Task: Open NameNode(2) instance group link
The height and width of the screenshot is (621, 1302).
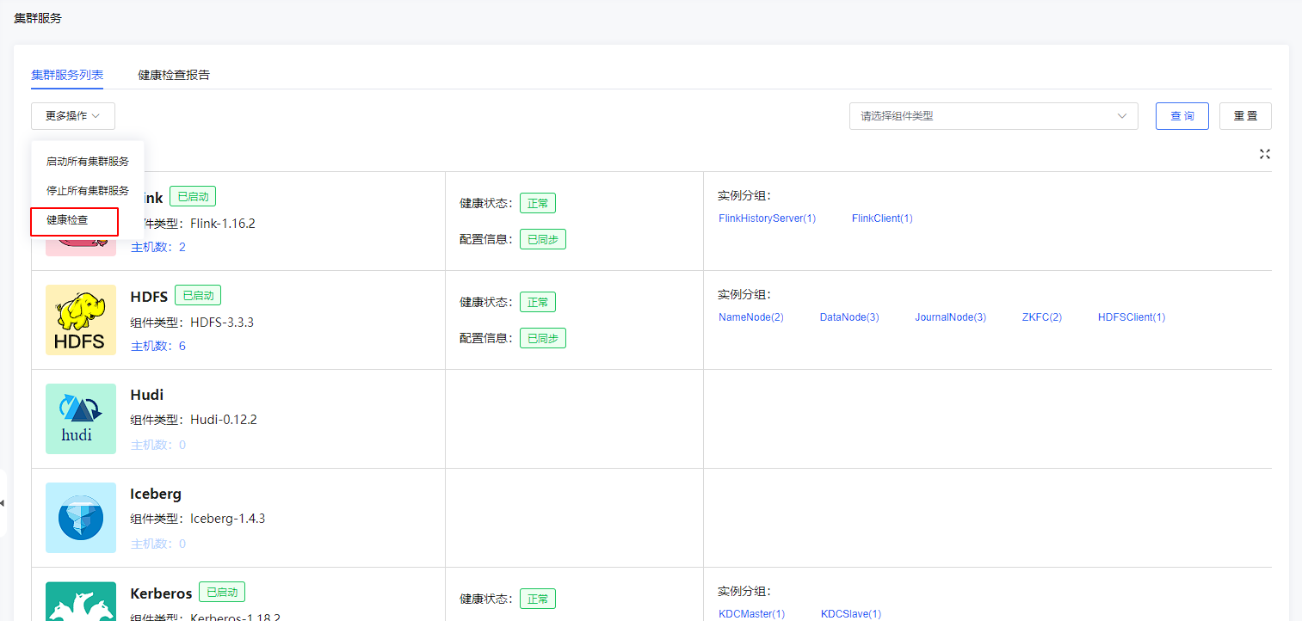Action: click(x=751, y=317)
